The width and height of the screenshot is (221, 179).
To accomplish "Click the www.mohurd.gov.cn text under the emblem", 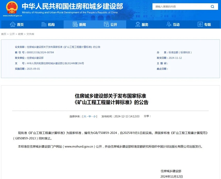I will [x=12, y=16].
